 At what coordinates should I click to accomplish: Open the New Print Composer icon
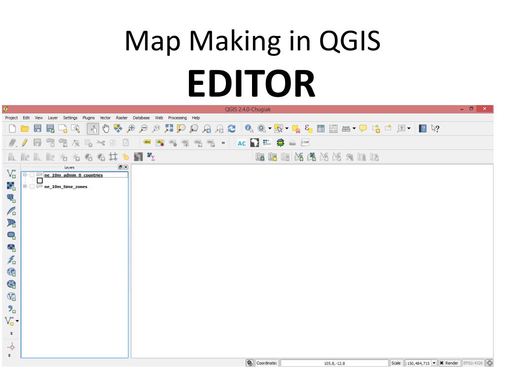point(63,129)
